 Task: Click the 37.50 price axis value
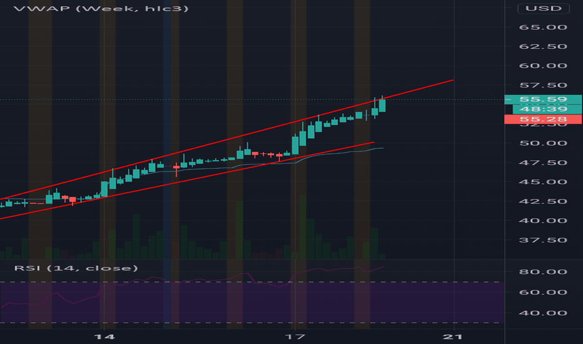[543, 240]
